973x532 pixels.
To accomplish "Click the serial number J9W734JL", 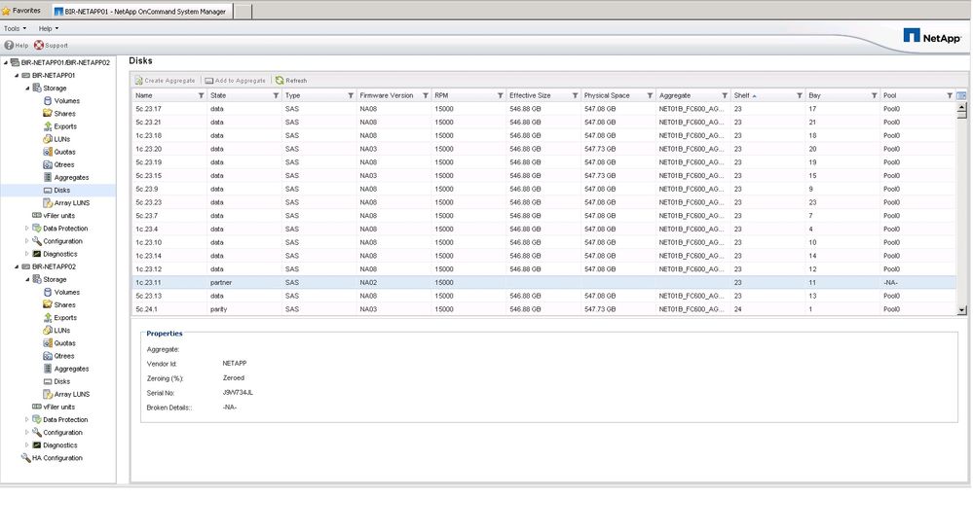I will (x=238, y=393).
